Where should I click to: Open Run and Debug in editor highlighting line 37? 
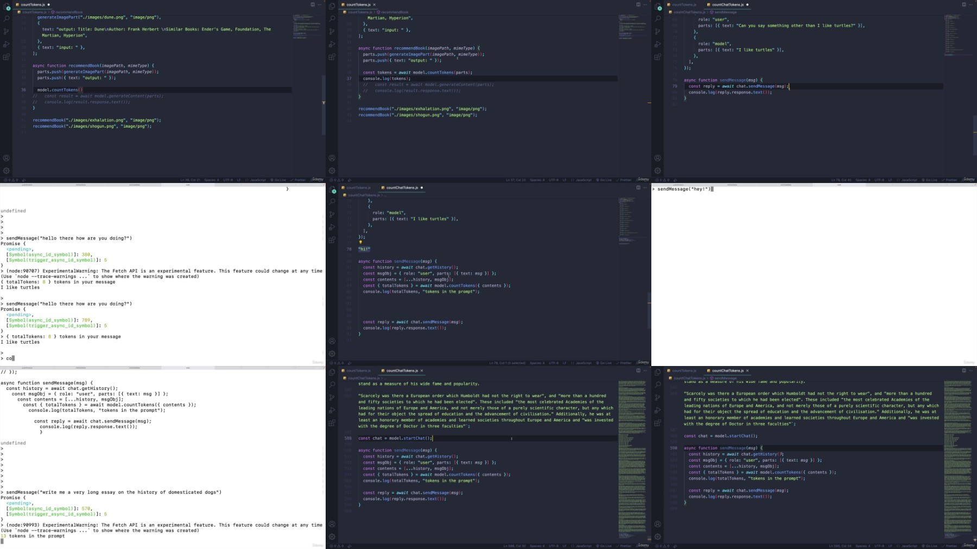pos(332,44)
